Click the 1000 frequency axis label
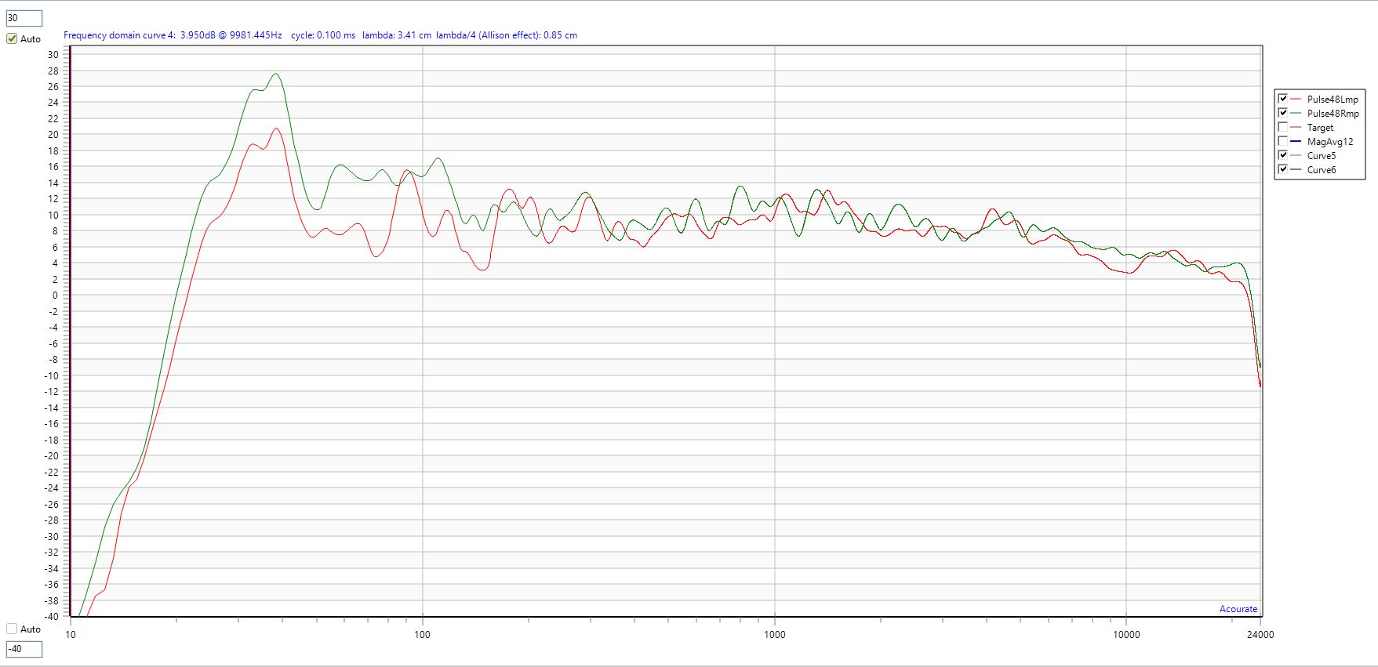Screen dimensions: 1378x667 coord(774,634)
